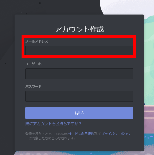Click the blue water illustration at bottom right

click(149, 140)
